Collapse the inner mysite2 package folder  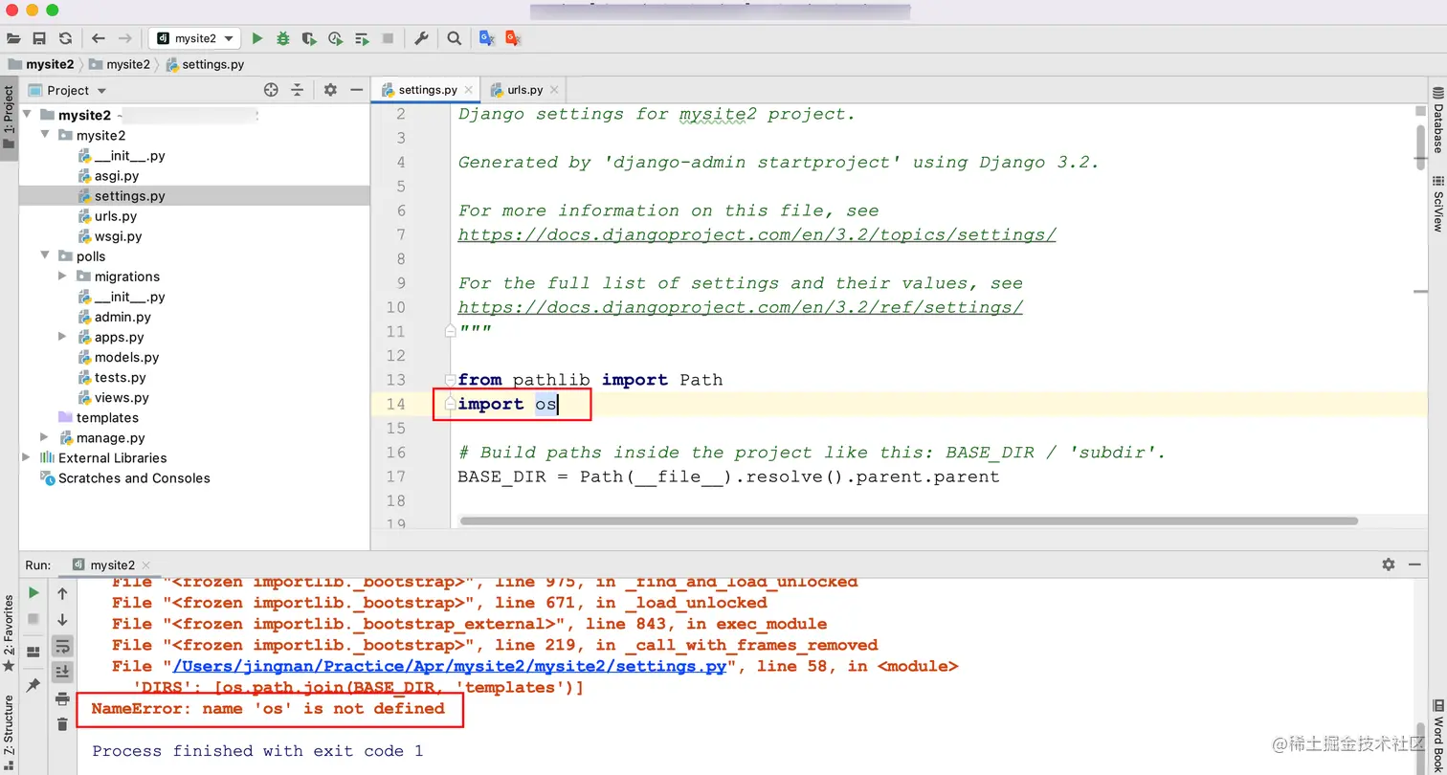point(45,136)
